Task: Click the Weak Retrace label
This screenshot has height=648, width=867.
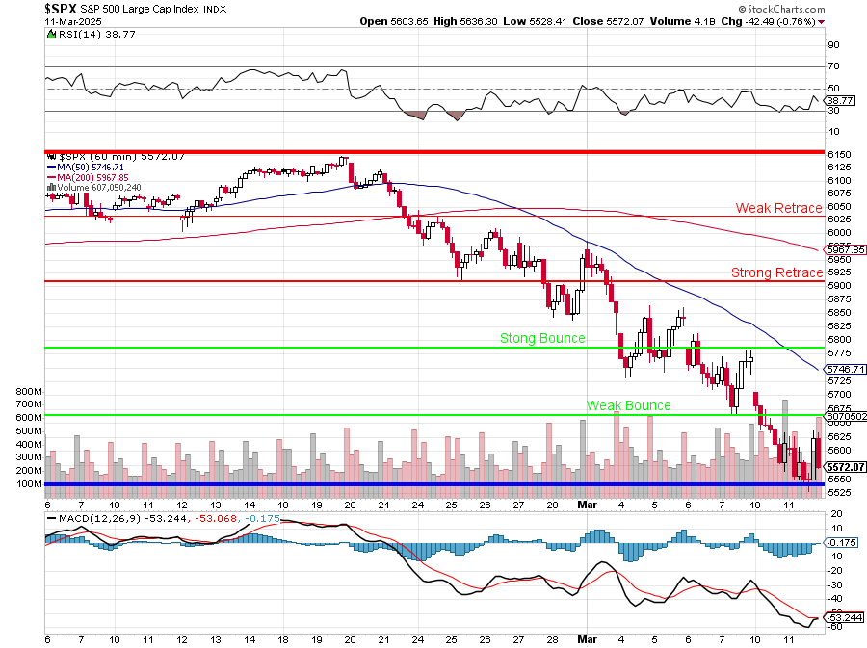Action: click(x=778, y=208)
